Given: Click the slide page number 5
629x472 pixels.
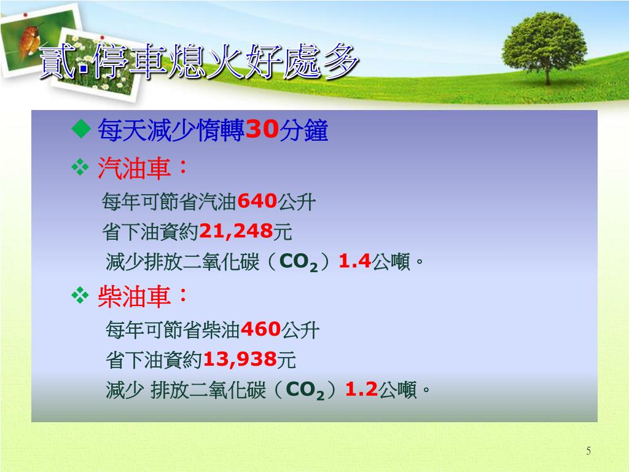Looking at the screenshot, I should click(x=588, y=450).
